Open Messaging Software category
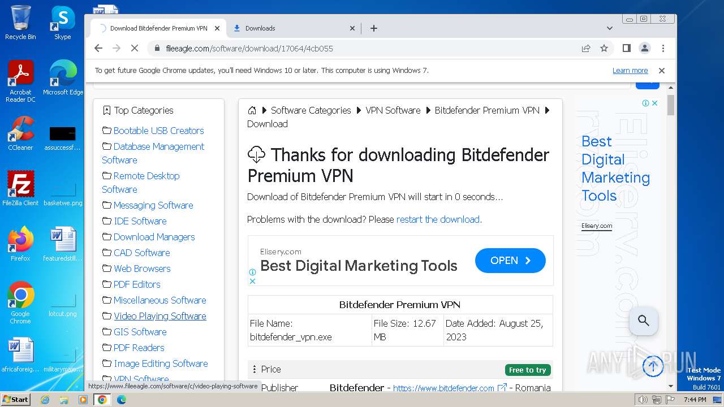724x407 pixels. click(153, 205)
